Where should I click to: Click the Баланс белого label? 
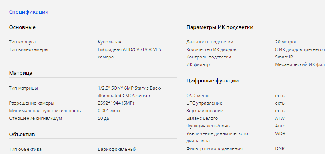(x=202, y=119)
